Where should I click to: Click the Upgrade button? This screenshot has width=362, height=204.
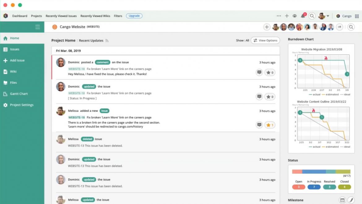coord(134,16)
